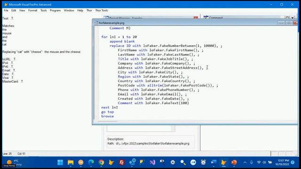301x169 pixels.
Task: Open Visual Studio from the taskbar
Action: tap(152, 162)
